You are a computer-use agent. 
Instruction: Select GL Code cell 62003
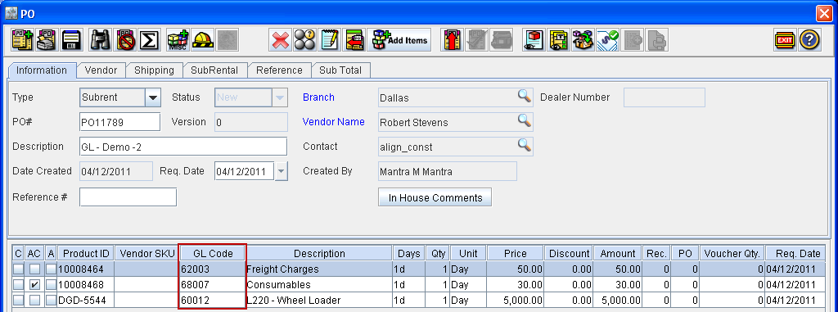pyautogui.click(x=213, y=269)
